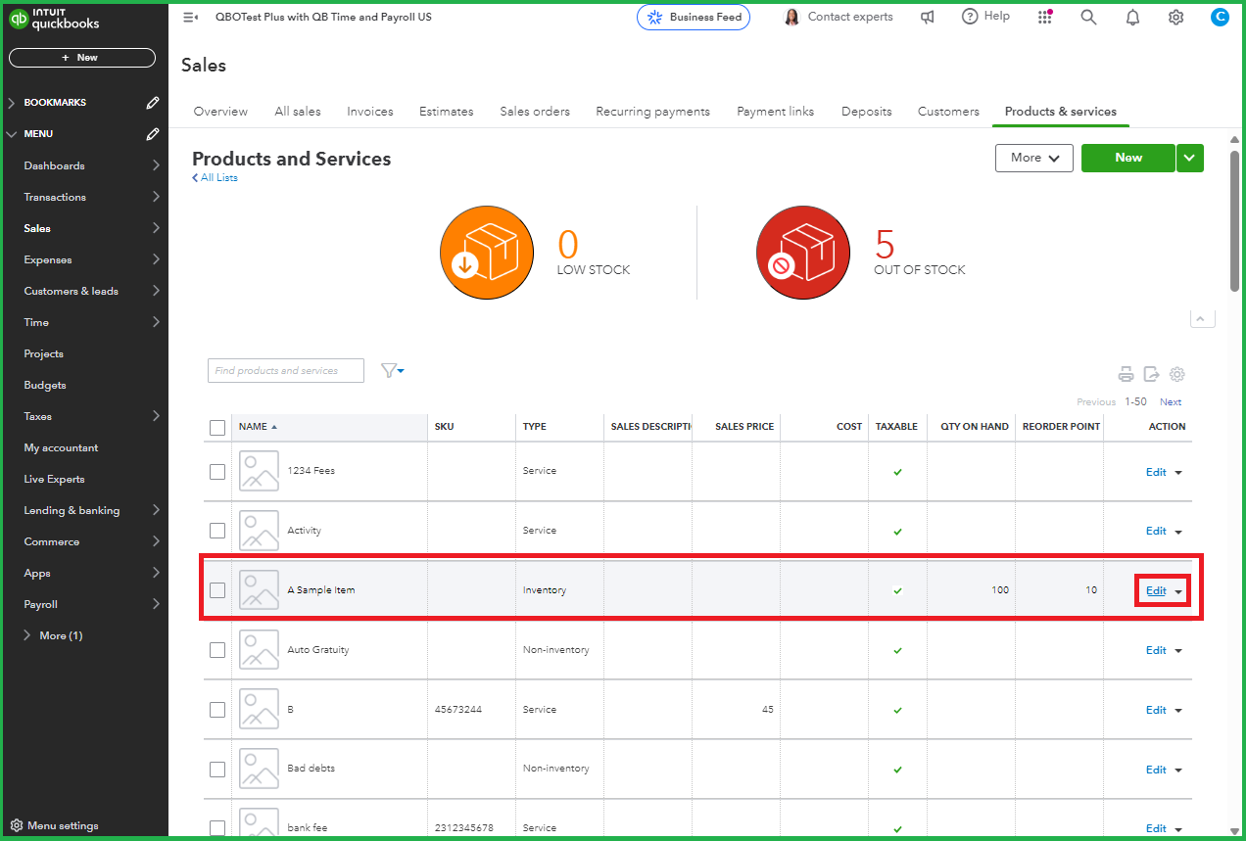The image size is (1246, 841).
Task: Click the Find products and services field
Action: [x=285, y=371]
